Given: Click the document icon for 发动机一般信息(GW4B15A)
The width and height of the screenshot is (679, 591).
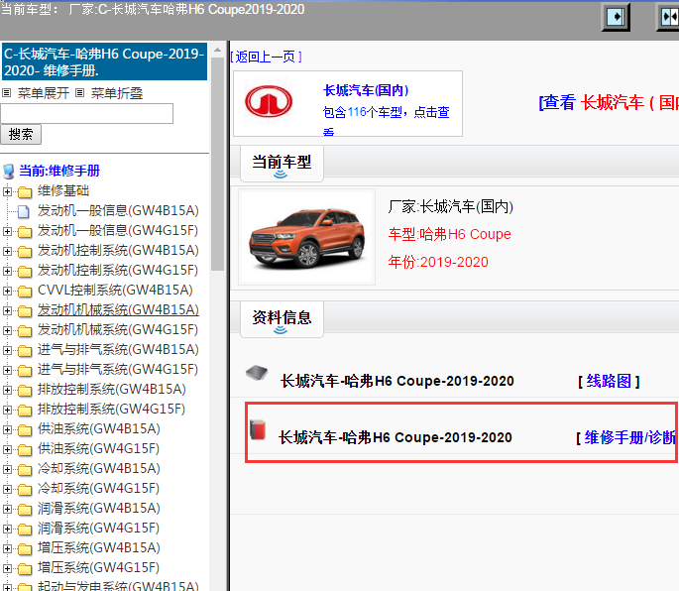Looking at the screenshot, I should coord(25,210).
